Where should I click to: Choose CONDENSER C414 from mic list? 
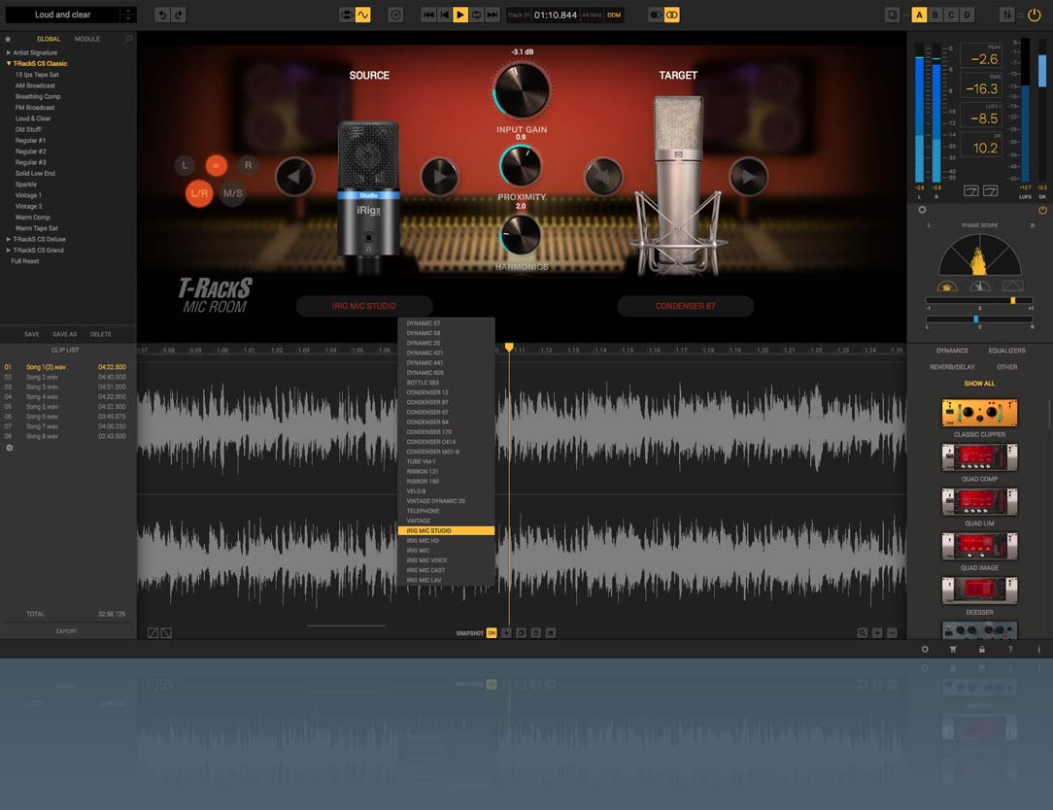(446, 442)
